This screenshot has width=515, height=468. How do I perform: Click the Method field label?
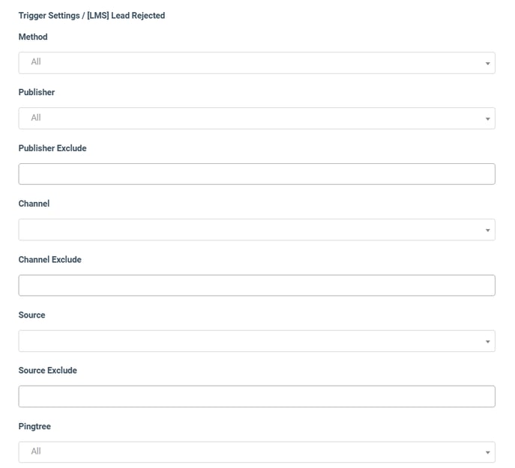[x=33, y=37]
